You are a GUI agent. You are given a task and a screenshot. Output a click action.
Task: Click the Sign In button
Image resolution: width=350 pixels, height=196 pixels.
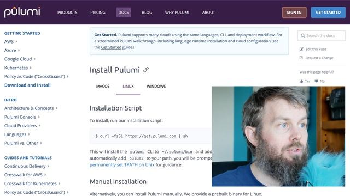294,13
